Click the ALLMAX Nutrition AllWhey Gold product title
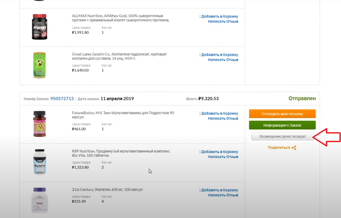 [x=121, y=18]
